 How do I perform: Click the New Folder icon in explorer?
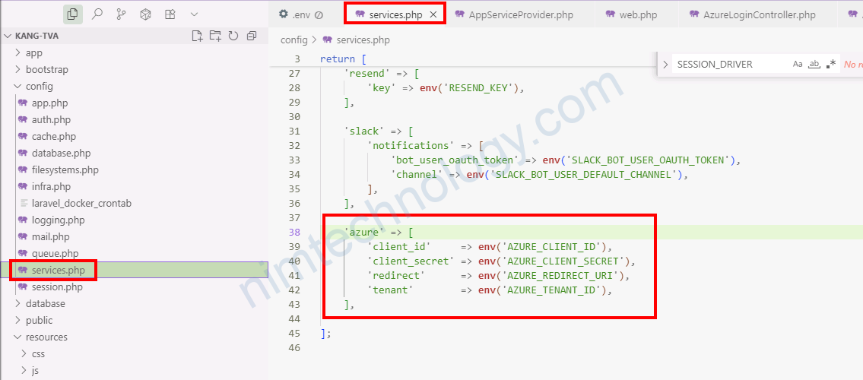(x=215, y=36)
